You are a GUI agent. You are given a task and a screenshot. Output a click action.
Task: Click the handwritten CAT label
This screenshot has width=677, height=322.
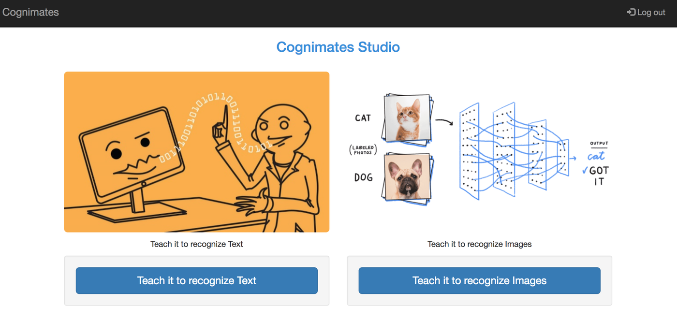363,118
